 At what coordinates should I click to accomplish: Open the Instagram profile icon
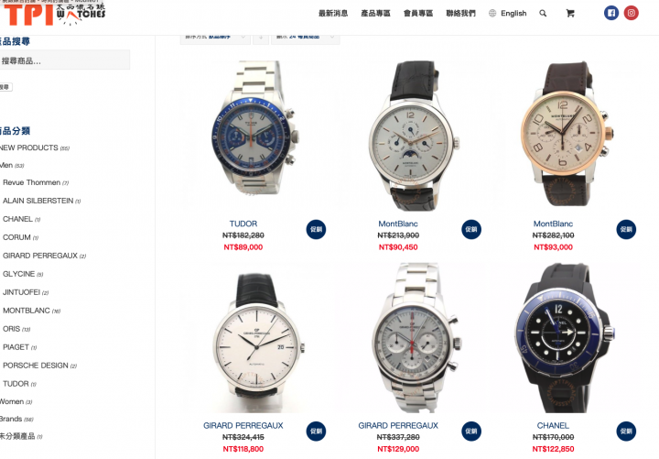point(631,13)
